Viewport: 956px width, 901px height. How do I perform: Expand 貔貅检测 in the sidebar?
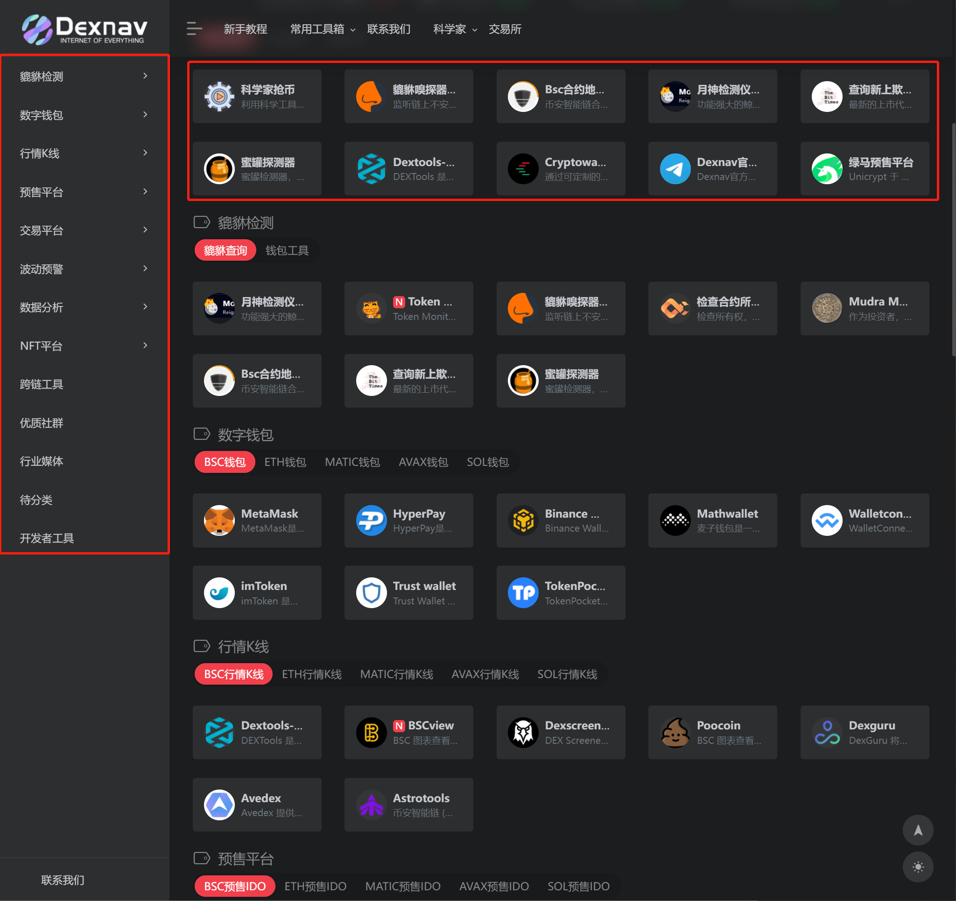pos(84,76)
